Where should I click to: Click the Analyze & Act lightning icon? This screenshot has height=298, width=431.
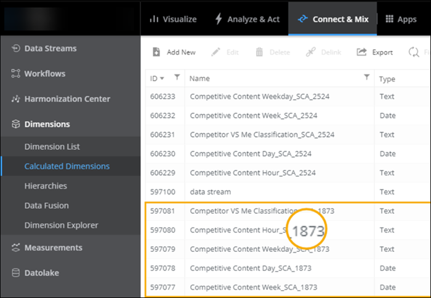pos(219,19)
